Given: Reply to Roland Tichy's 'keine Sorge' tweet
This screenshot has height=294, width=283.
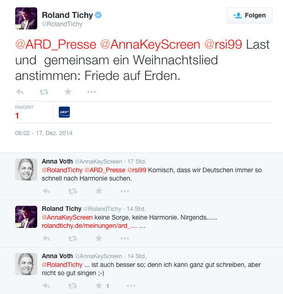Looking at the screenshot, I should [x=46, y=238].
